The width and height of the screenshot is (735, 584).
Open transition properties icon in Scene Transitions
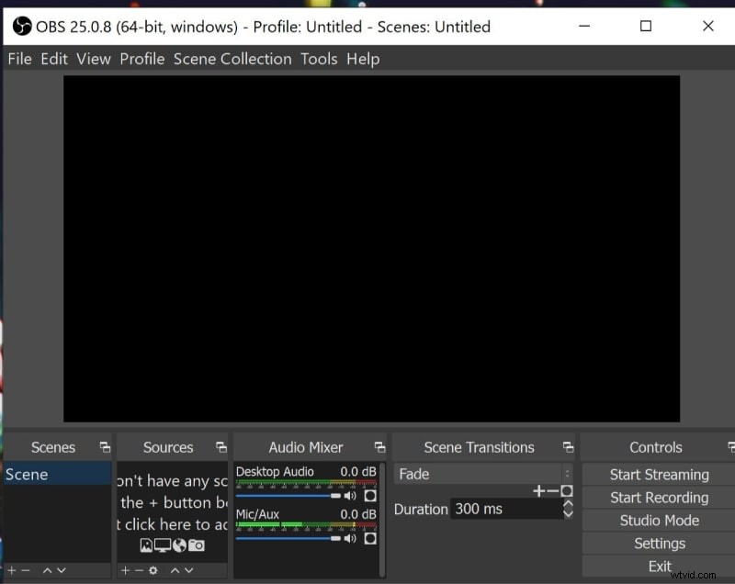point(567,491)
